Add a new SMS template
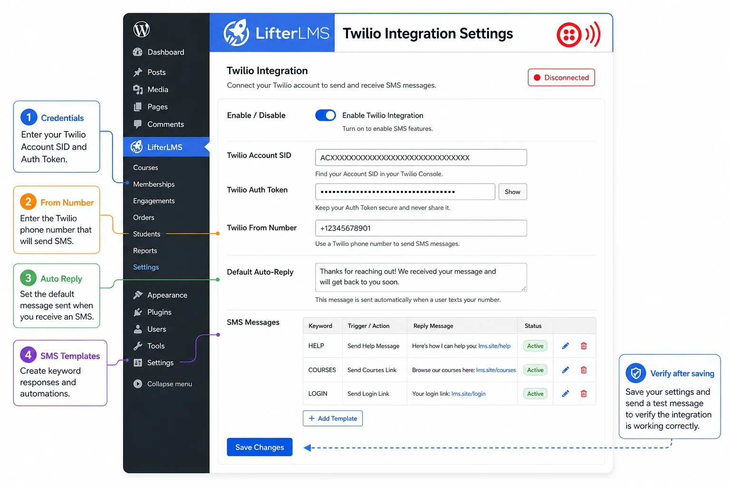Screen dimensions: 730x486 [x=333, y=418]
